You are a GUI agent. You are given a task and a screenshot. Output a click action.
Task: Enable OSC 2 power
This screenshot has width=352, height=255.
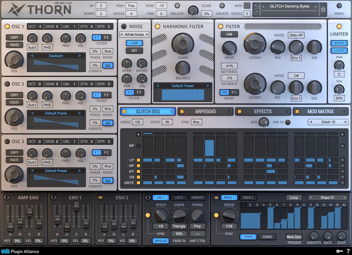pos(7,84)
